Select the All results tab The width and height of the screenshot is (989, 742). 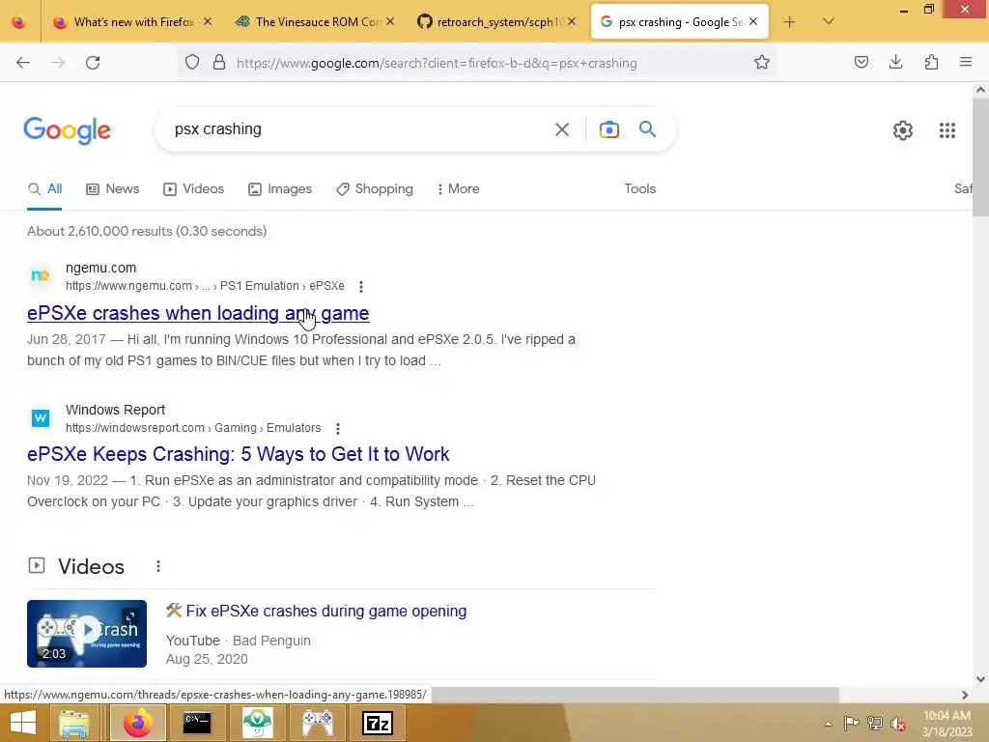44,188
